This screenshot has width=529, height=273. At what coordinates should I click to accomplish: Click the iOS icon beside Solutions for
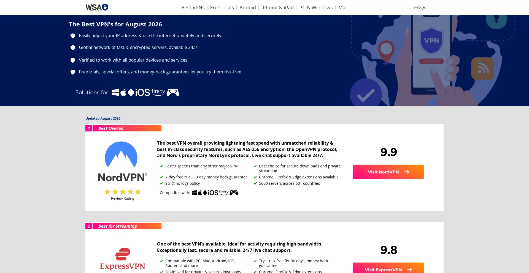142,92
